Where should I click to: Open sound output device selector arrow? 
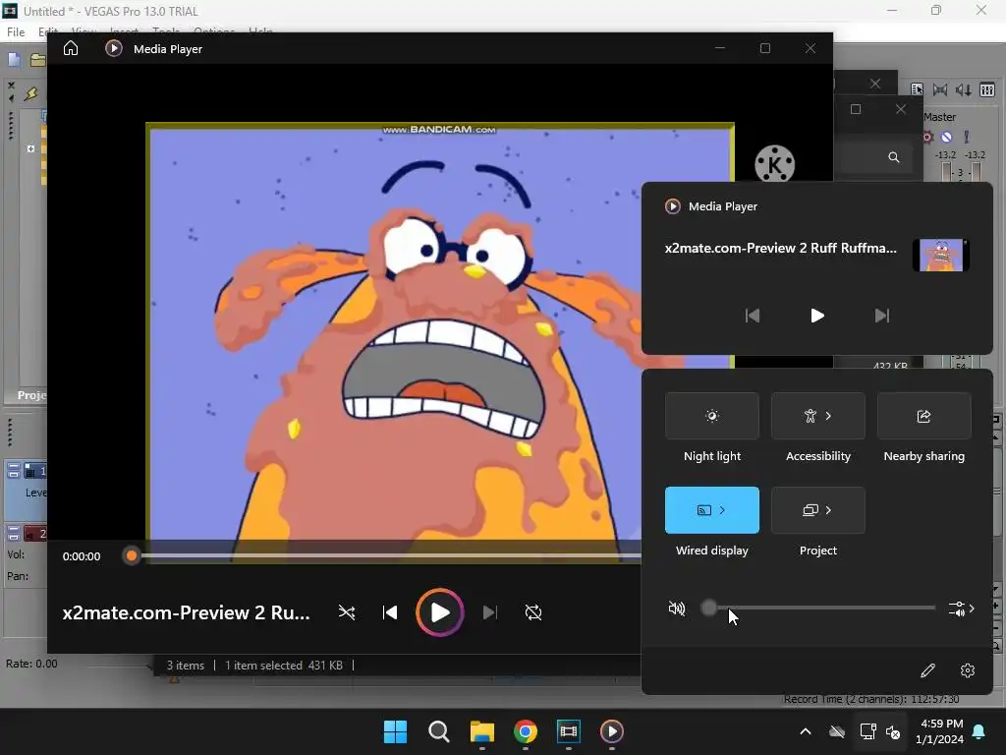[x=962, y=608]
